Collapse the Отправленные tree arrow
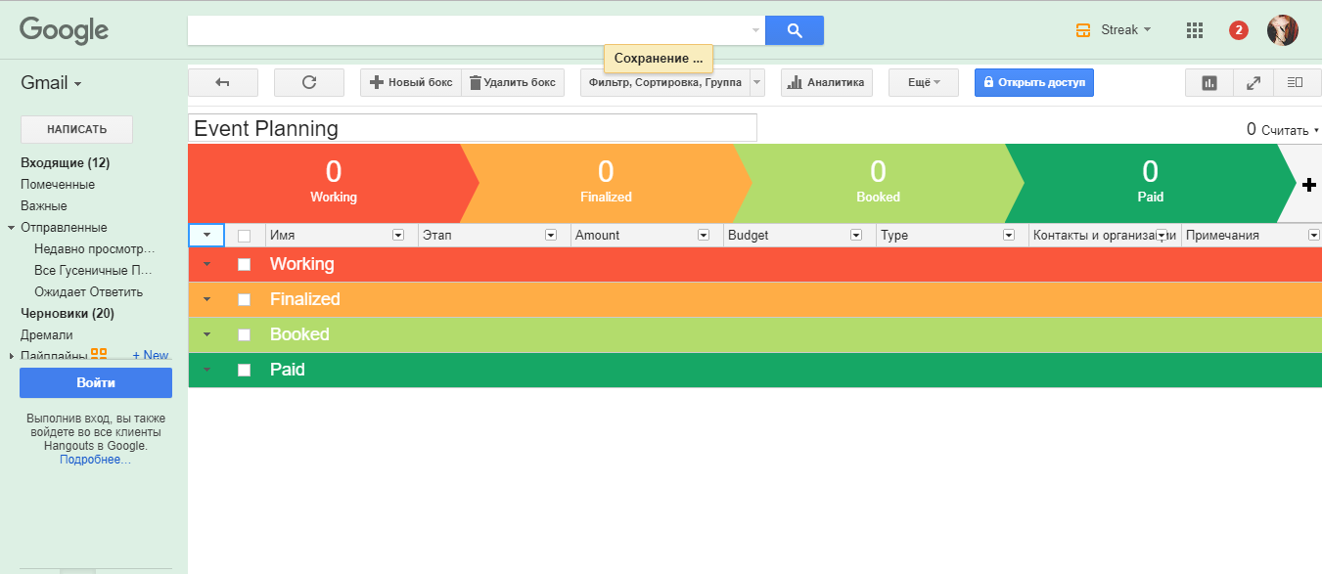 [11, 228]
